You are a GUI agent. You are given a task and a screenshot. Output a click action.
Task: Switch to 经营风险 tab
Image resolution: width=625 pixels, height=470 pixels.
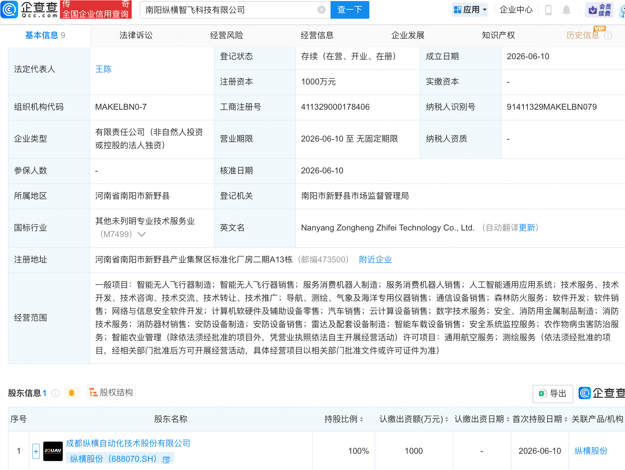click(x=227, y=35)
